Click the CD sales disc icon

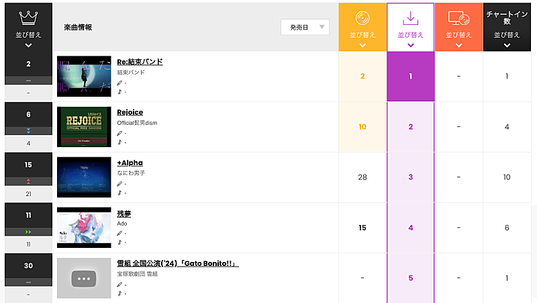[x=362, y=18]
